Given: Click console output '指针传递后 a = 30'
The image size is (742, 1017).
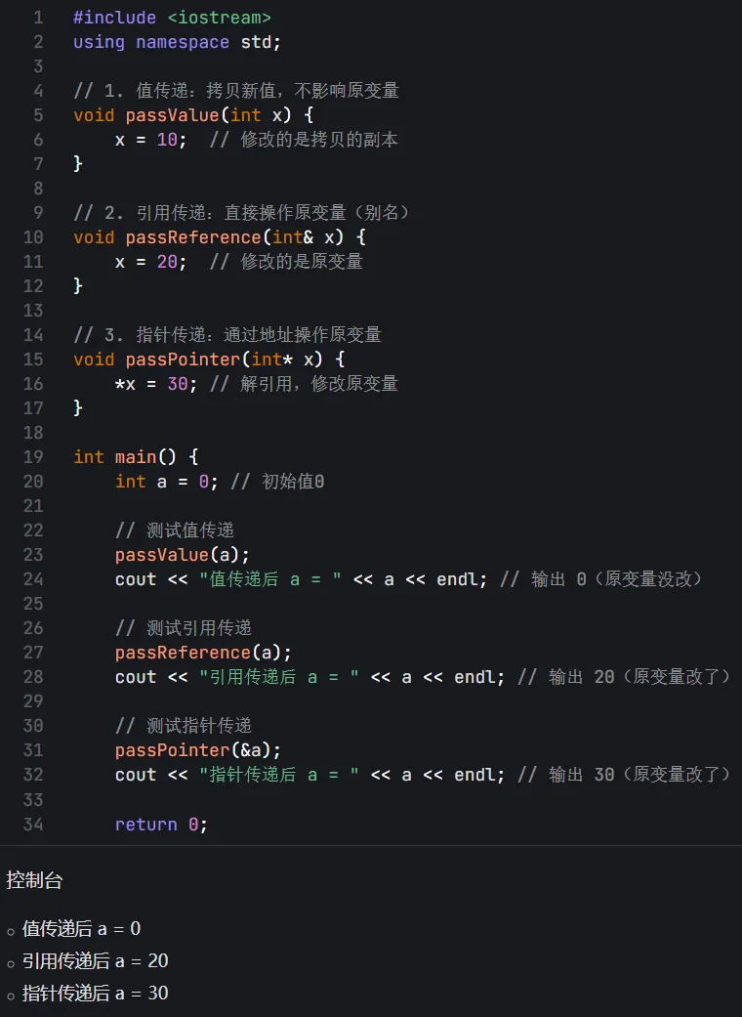Looking at the screenshot, I should (x=96, y=993).
